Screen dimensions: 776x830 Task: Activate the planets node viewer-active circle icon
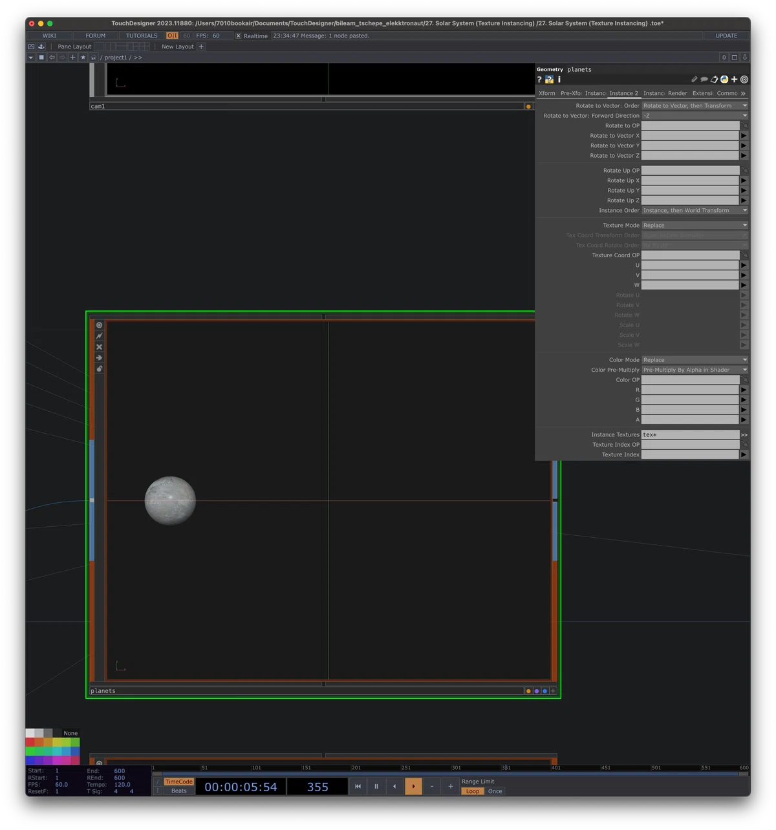(x=100, y=325)
